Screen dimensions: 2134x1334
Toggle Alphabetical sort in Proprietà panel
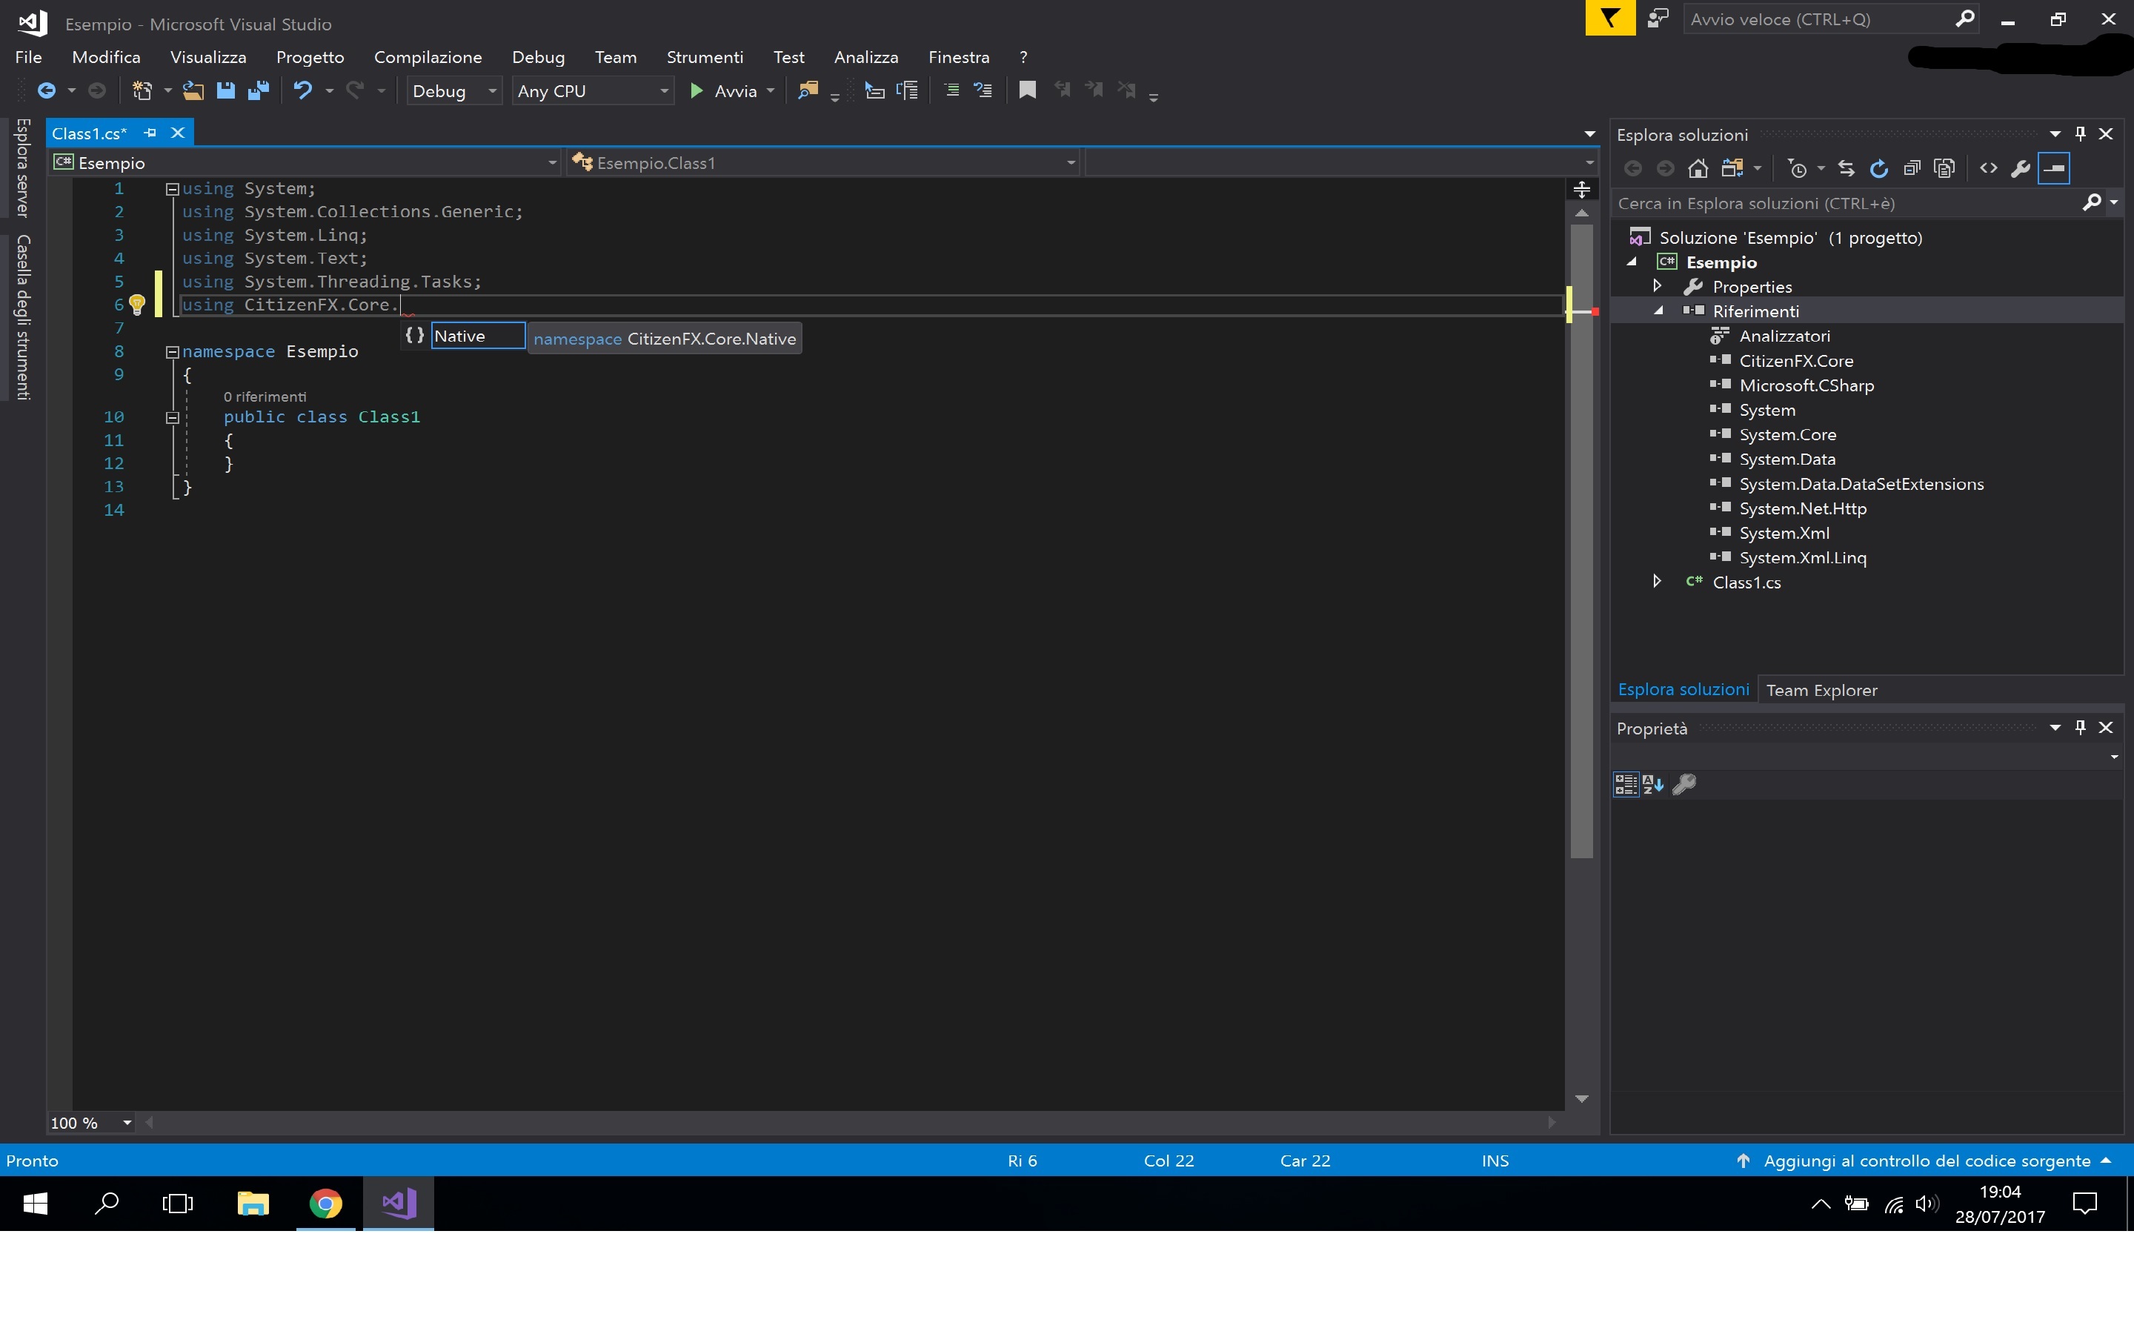tap(1653, 784)
